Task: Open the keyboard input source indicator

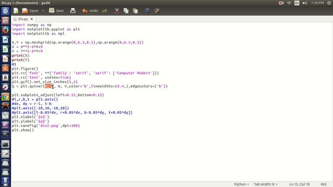Action: point(297,3)
